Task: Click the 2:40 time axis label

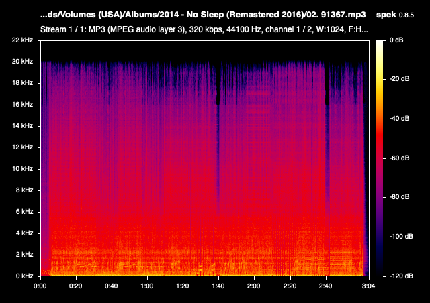Action: click(x=325, y=286)
